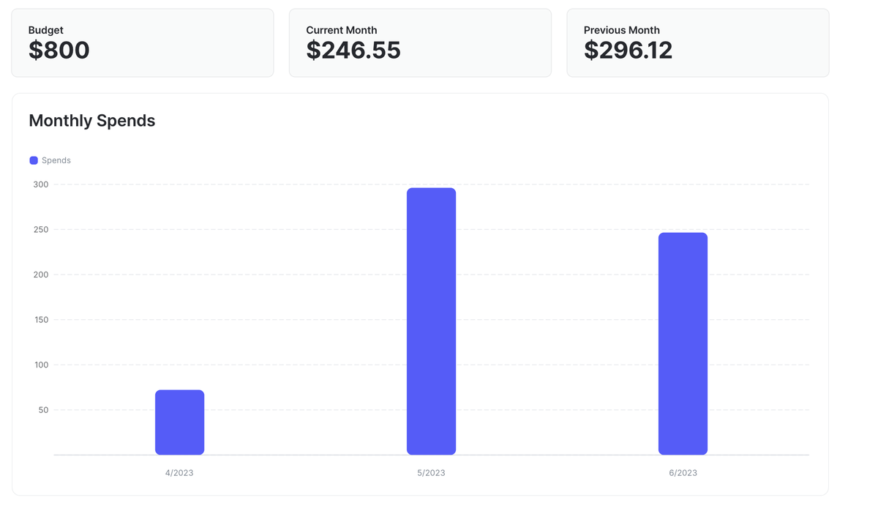The width and height of the screenshot is (878, 514).
Task: Select the 5/2023 x-axis label
Action: coord(431,473)
